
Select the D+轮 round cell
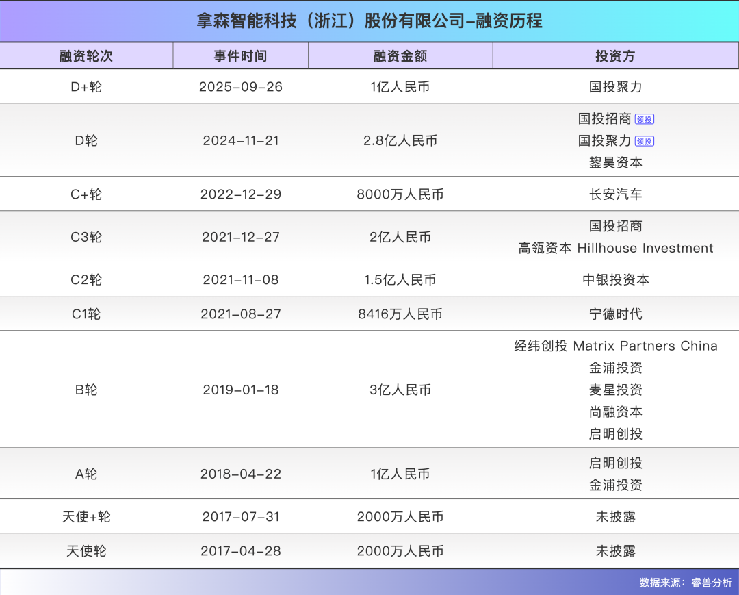[x=86, y=87]
